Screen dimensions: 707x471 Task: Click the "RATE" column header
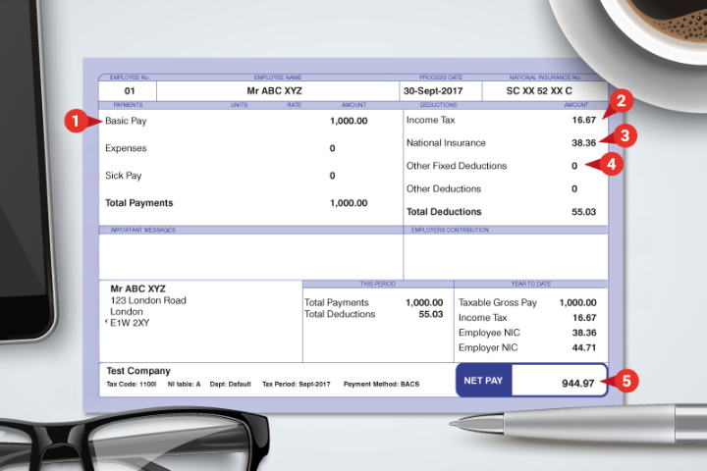coord(294,105)
